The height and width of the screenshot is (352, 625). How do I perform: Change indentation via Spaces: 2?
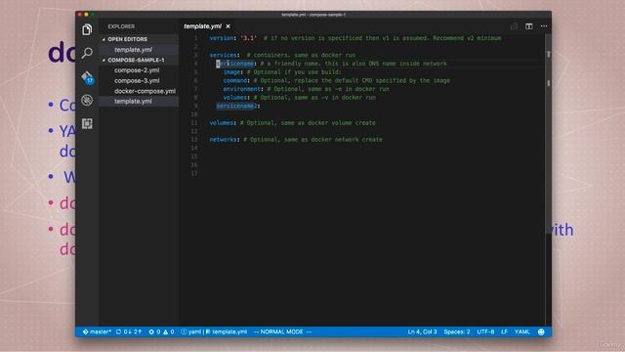[x=457, y=331]
